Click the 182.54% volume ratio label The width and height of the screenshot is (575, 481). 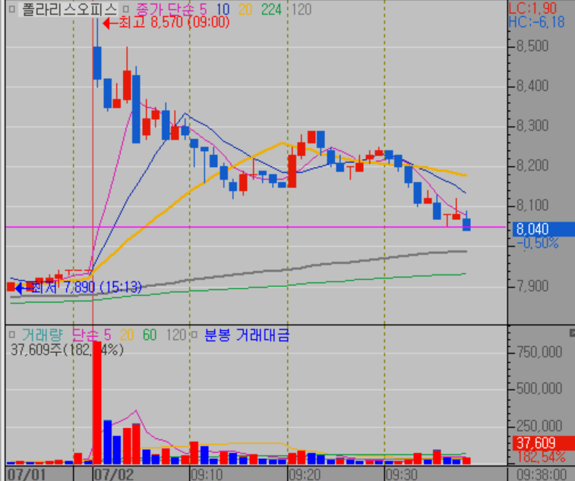coord(542,457)
